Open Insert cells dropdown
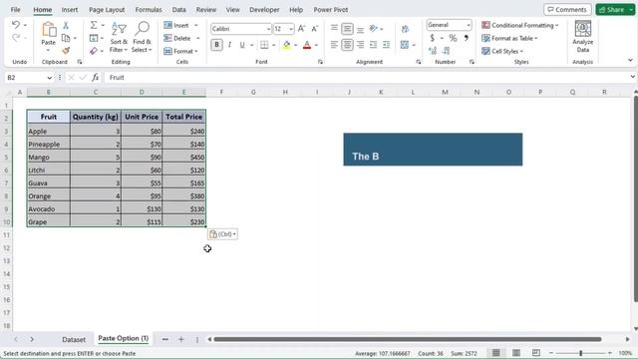 pyautogui.click(x=196, y=25)
